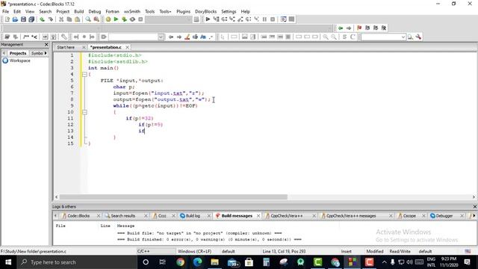Open Replace dialog icon

click(96, 19)
